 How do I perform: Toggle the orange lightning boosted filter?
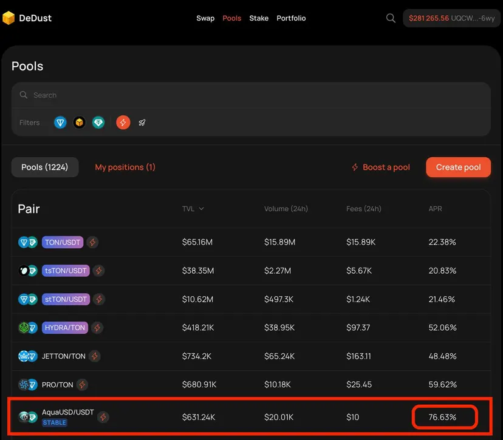coord(123,123)
